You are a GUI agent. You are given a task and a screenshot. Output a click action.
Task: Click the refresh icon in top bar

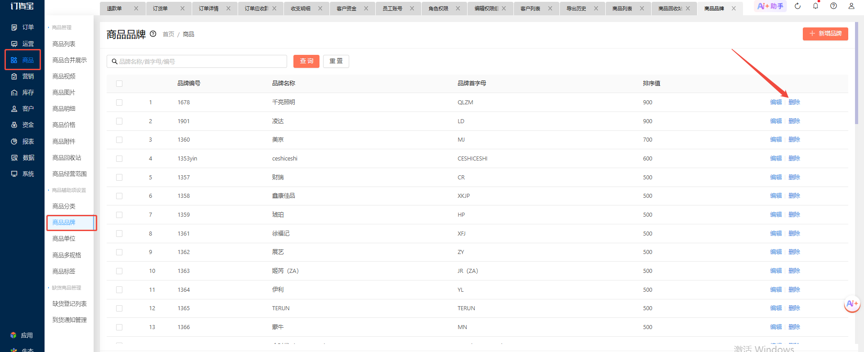click(x=797, y=6)
